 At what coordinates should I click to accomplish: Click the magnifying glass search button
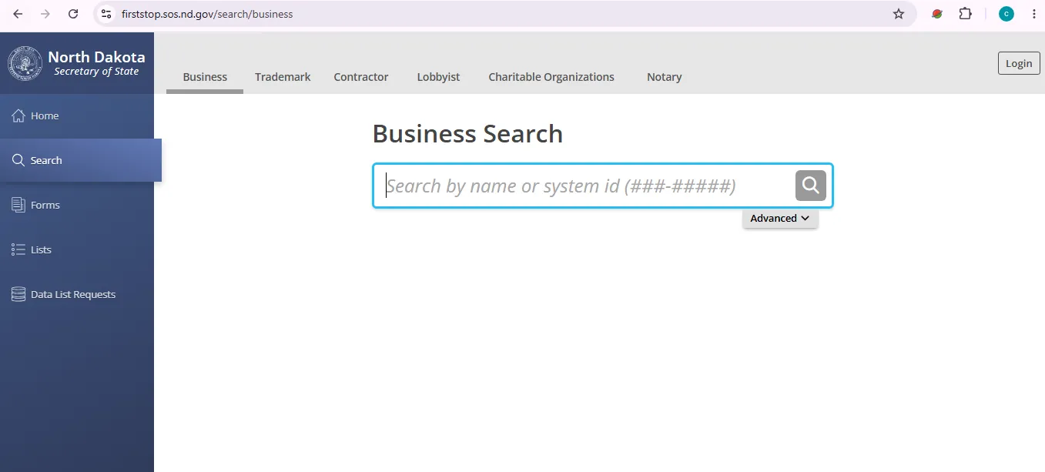[810, 186]
